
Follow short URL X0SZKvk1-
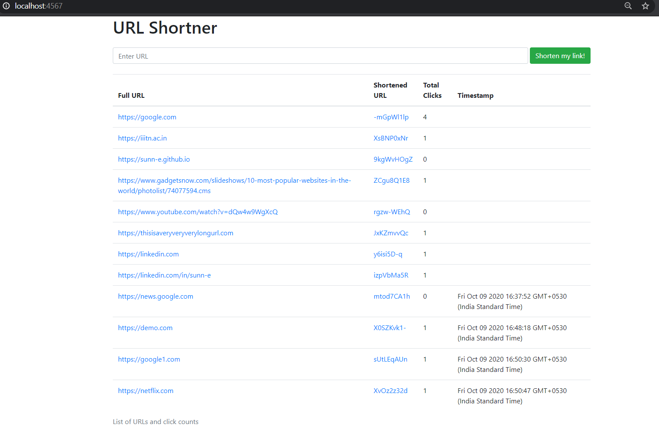pyautogui.click(x=390, y=328)
